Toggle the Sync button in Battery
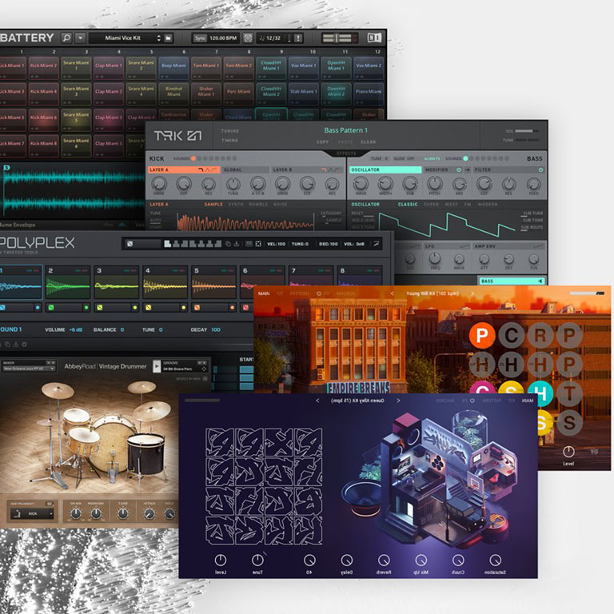The image size is (614, 614). pos(199,38)
